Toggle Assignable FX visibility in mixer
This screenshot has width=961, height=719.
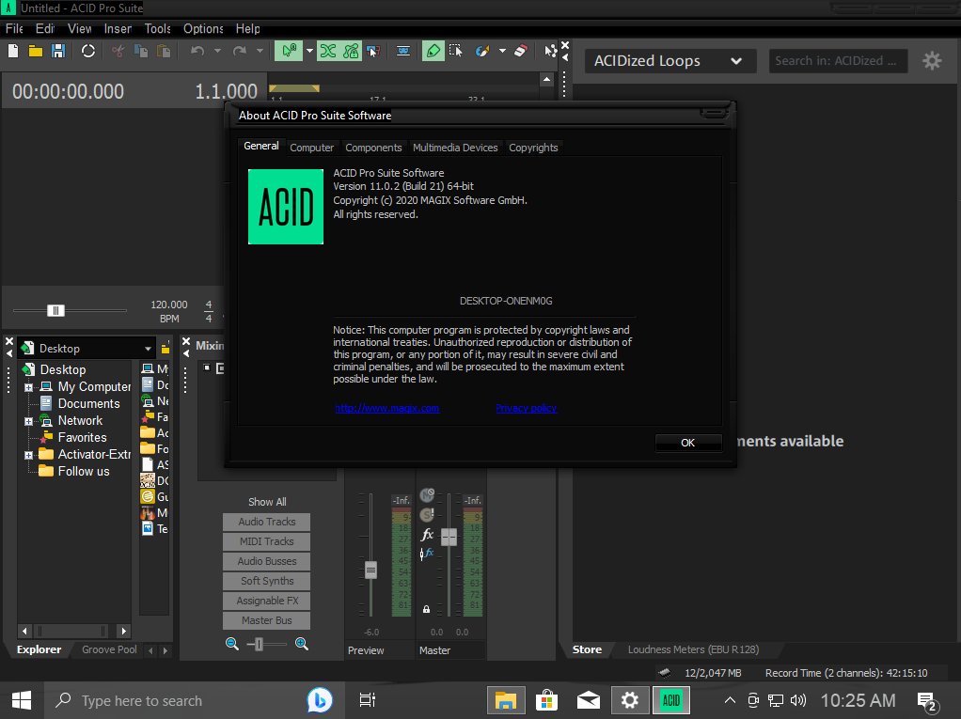tap(267, 601)
